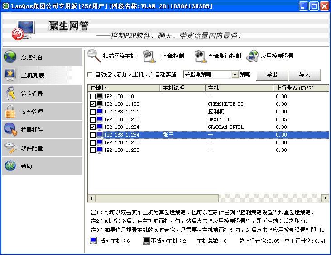
Task: Click the 导出 button
Action: [x=272, y=75]
